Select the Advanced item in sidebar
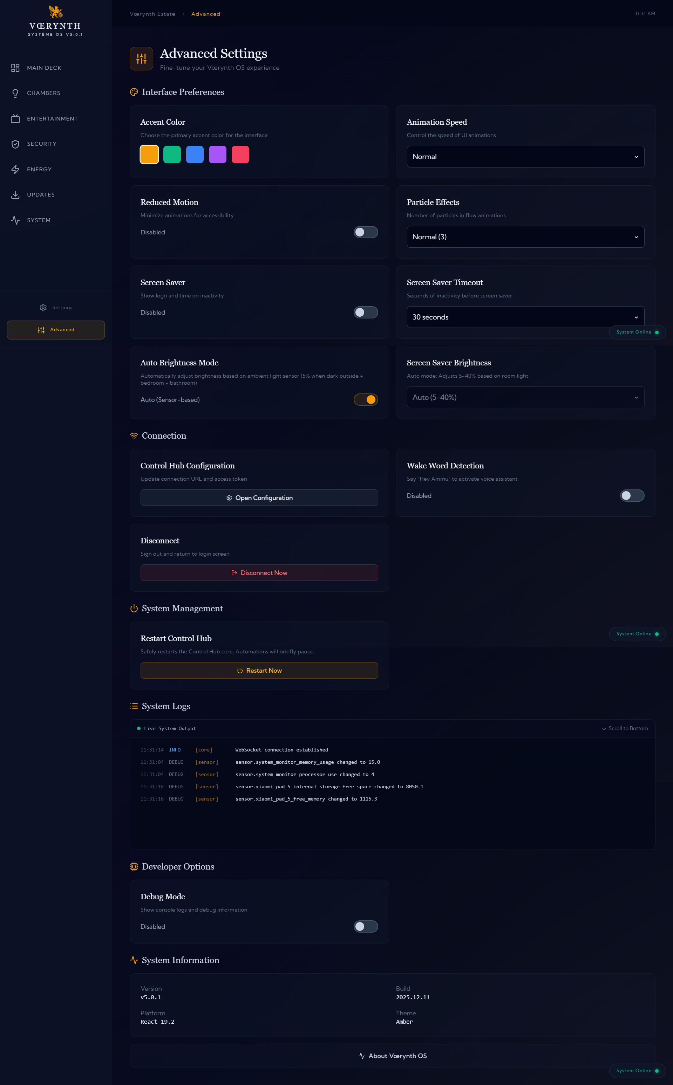 point(56,330)
